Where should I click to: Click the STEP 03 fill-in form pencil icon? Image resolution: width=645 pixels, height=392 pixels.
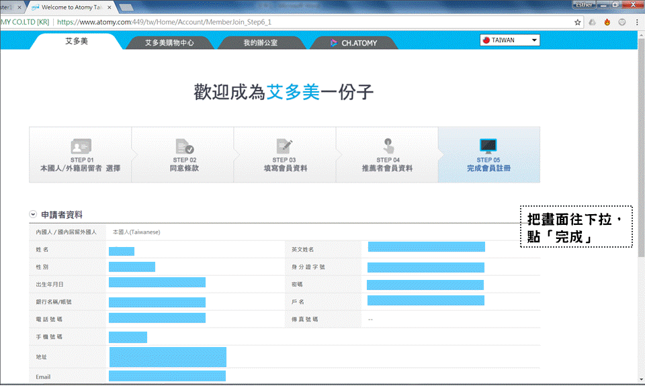coord(284,146)
